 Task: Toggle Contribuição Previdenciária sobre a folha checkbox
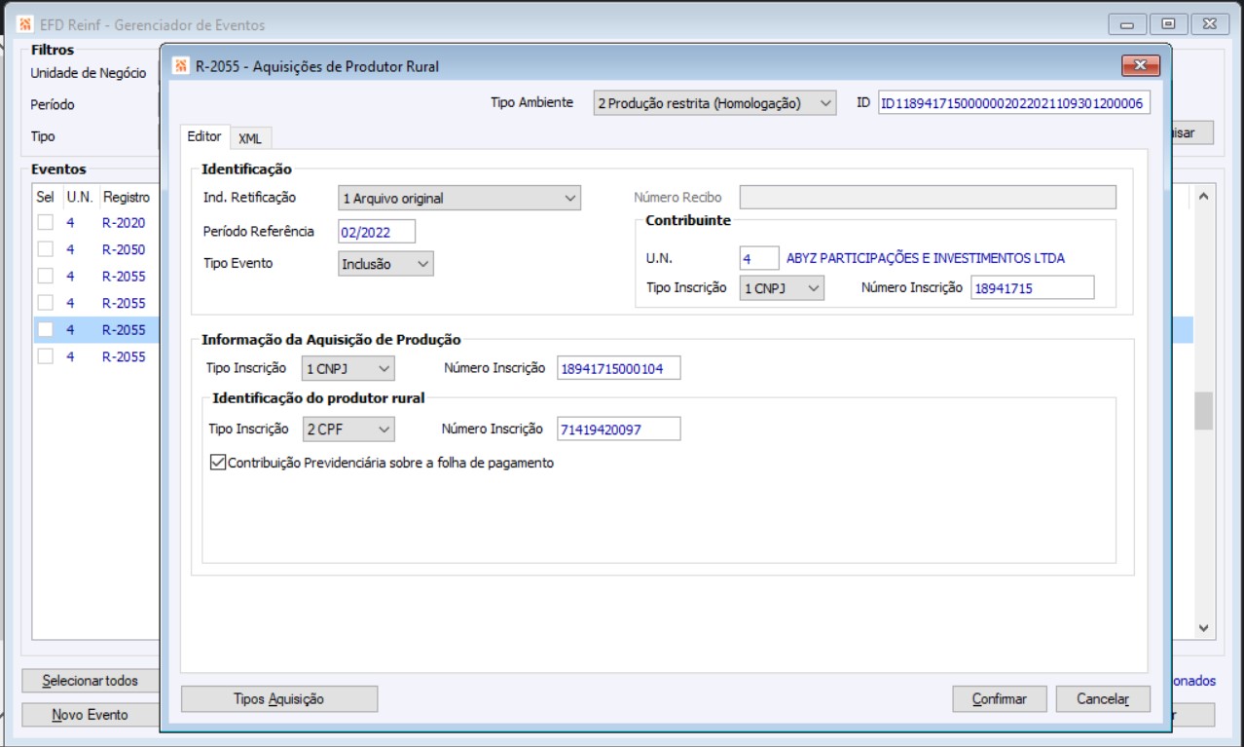pos(218,463)
